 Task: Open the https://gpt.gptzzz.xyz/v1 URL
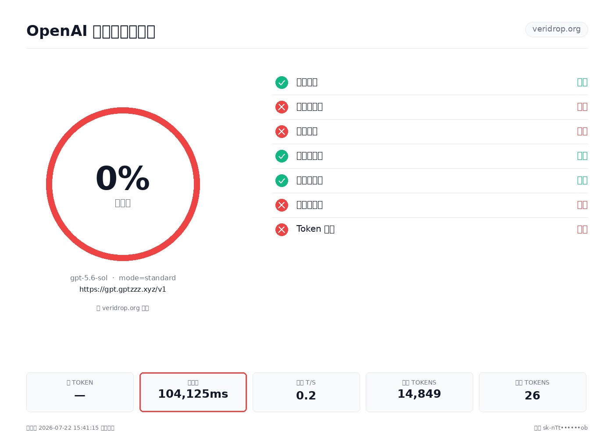tap(123, 289)
